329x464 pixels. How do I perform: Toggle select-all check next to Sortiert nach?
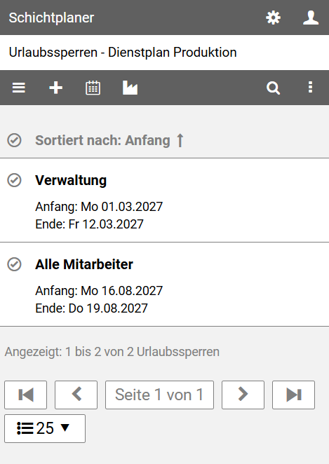point(14,140)
